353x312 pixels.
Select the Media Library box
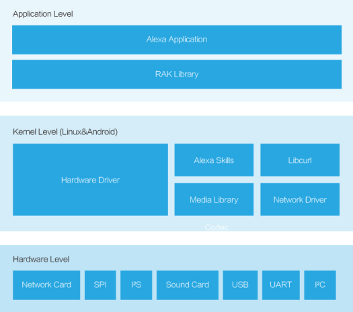[214, 199]
